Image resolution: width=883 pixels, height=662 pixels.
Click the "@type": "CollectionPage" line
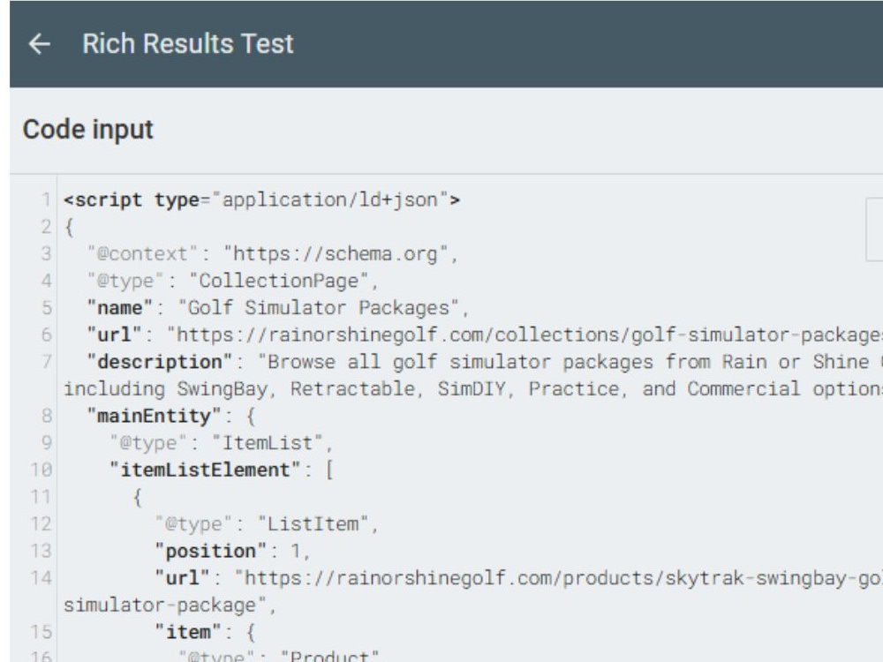tap(232, 281)
